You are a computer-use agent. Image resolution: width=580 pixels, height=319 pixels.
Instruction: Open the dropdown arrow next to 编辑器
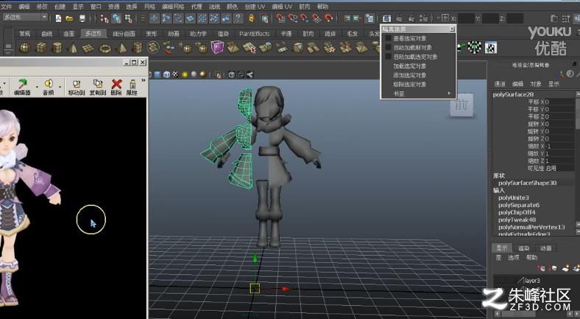click(x=37, y=87)
